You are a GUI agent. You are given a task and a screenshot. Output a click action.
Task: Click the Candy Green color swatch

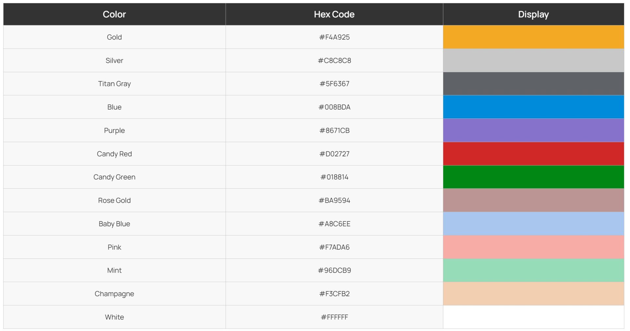[x=533, y=177]
